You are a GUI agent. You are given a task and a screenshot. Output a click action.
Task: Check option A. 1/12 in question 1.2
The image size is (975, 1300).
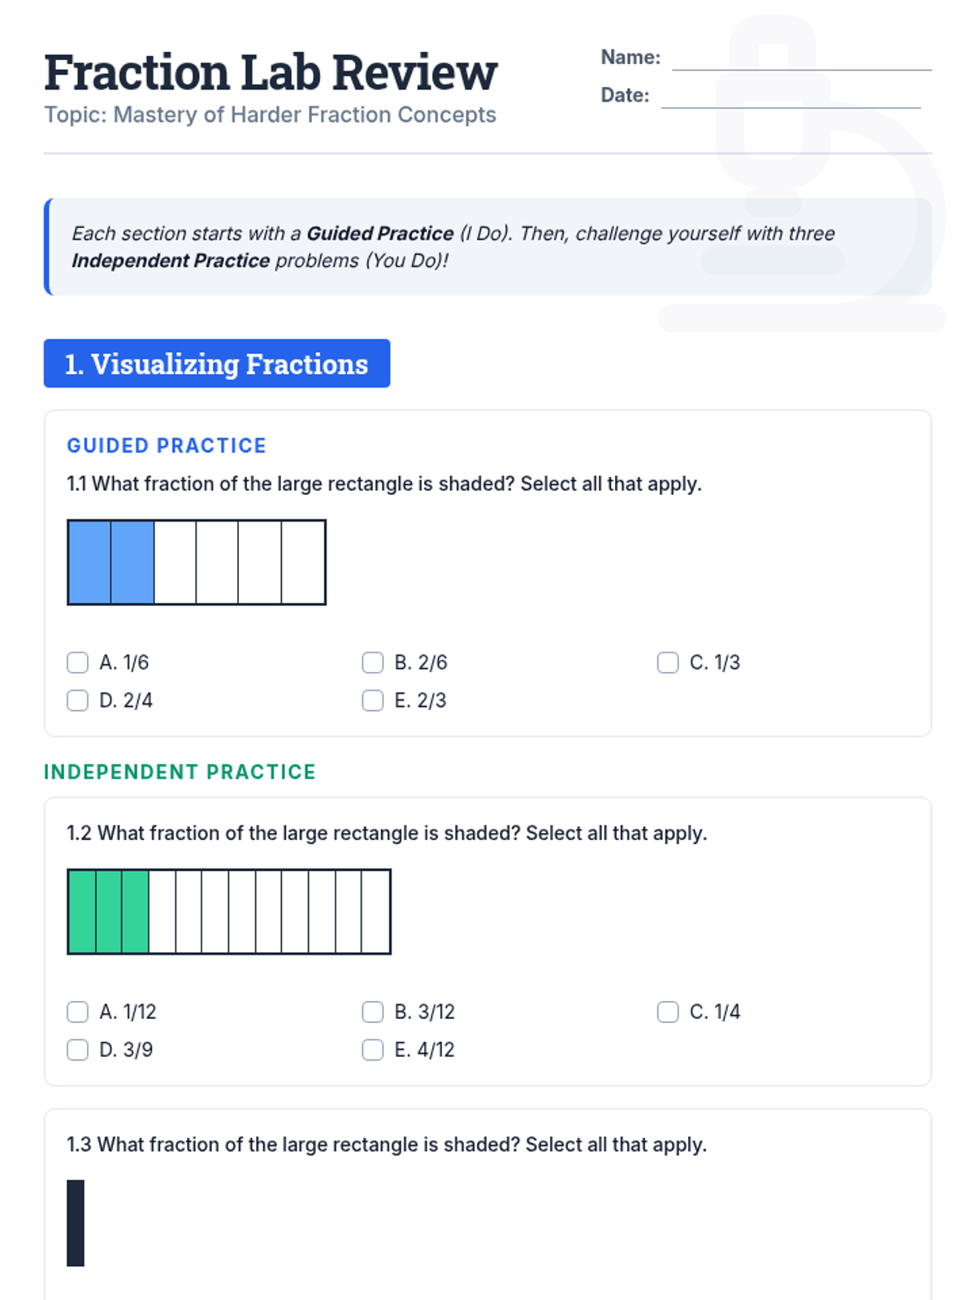click(x=78, y=1012)
